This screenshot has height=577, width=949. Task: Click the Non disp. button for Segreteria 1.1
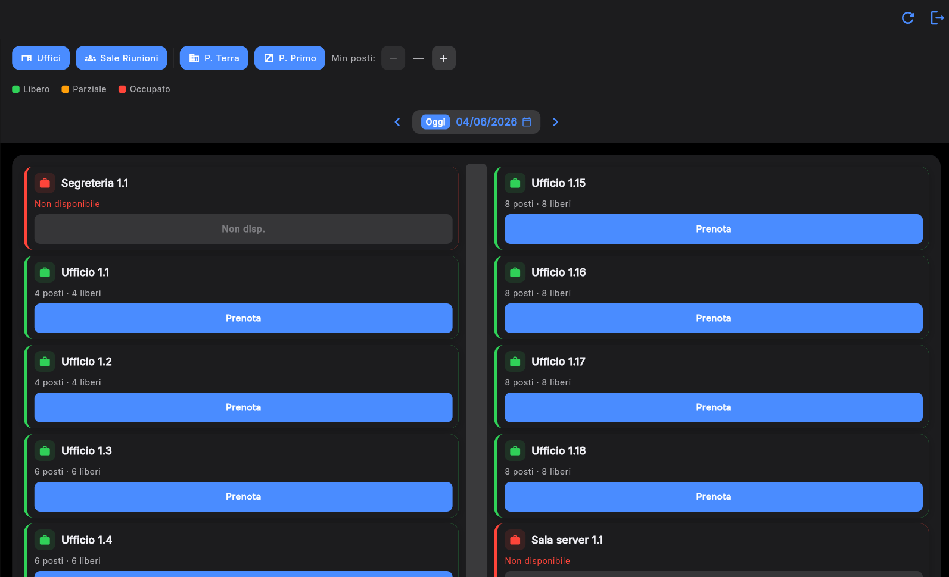point(244,229)
